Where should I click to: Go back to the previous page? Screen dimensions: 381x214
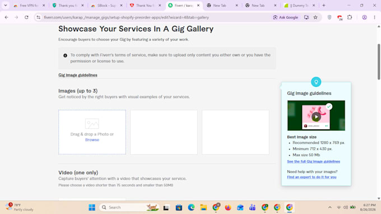(x=7, y=17)
